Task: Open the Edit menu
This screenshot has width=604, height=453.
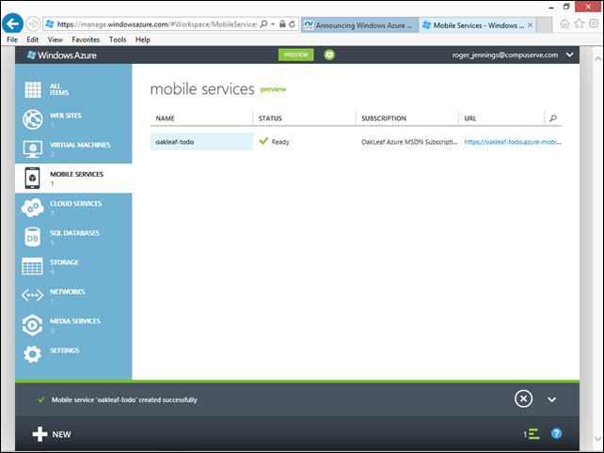Action: [32, 39]
